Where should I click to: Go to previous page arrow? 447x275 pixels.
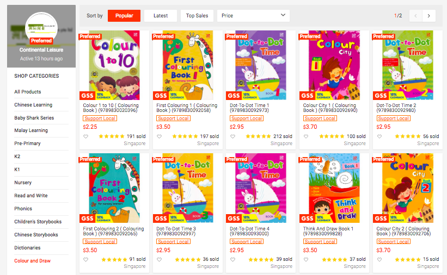pos(415,16)
